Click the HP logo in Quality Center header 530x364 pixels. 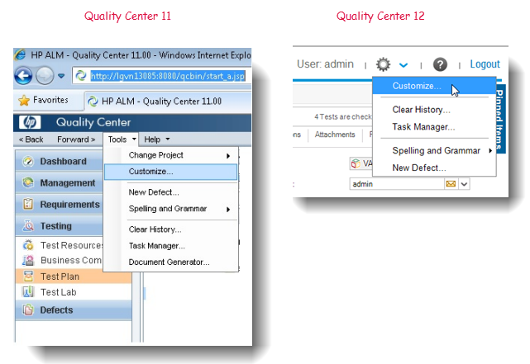click(30, 122)
